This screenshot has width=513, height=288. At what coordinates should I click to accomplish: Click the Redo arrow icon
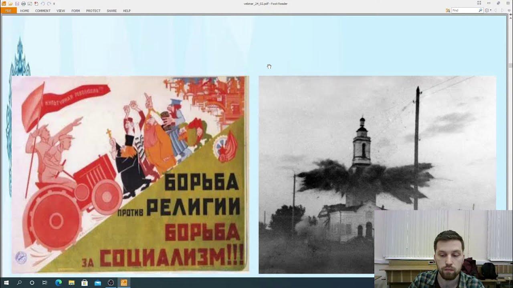[49, 4]
